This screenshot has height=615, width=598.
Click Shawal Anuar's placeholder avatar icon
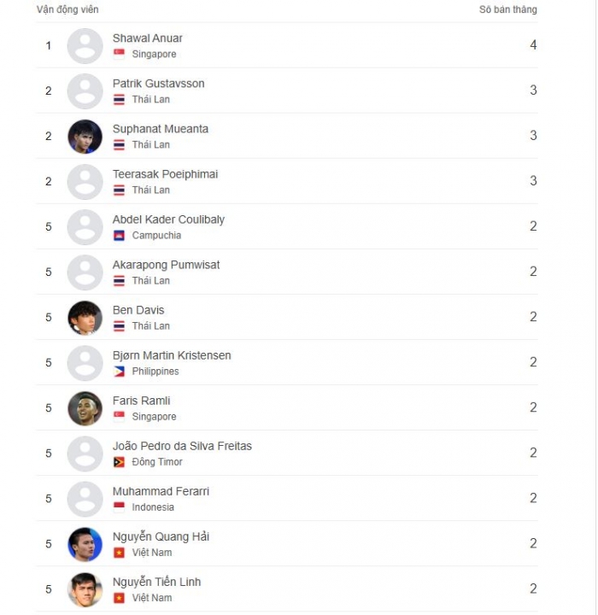pyautogui.click(x=85, y=46)
